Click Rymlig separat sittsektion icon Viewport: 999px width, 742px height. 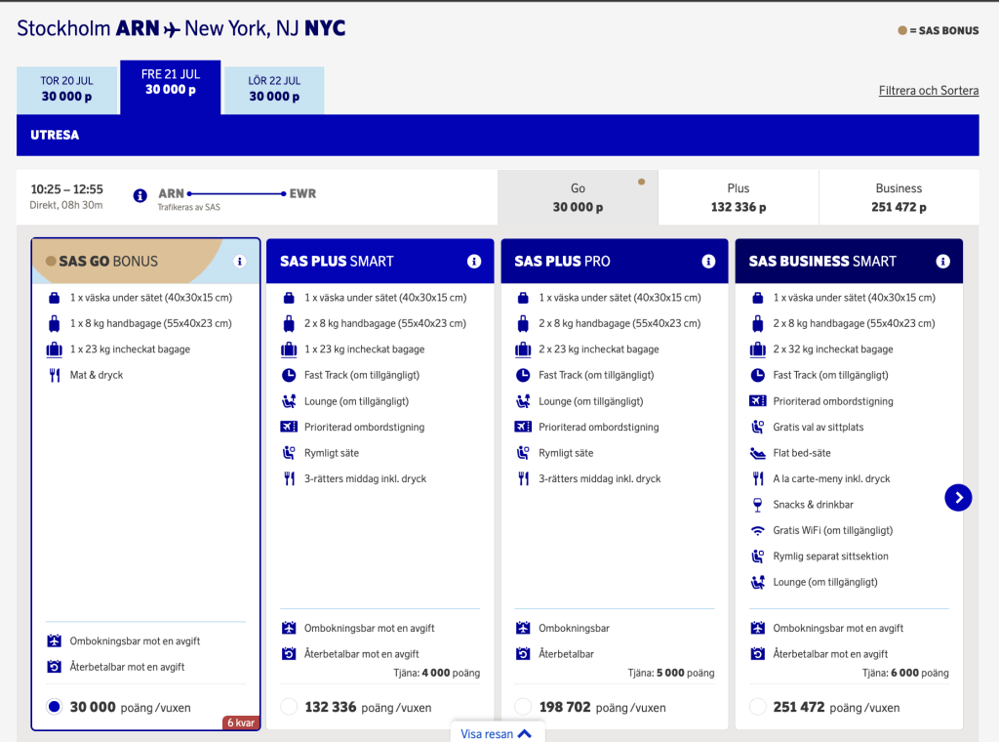point(757,556)
